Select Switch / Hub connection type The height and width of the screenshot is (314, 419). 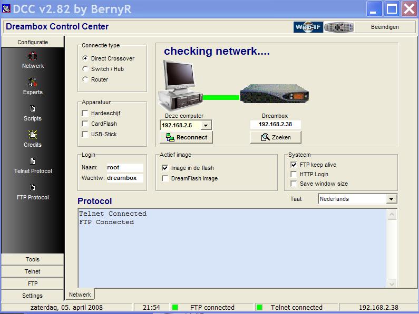coord(85,69)
